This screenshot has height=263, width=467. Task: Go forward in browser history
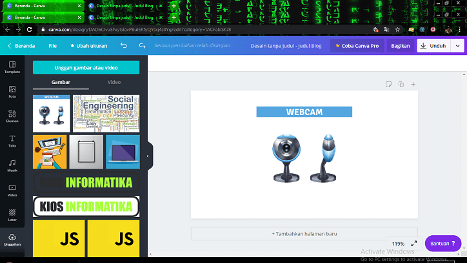[x=19, y=30]
